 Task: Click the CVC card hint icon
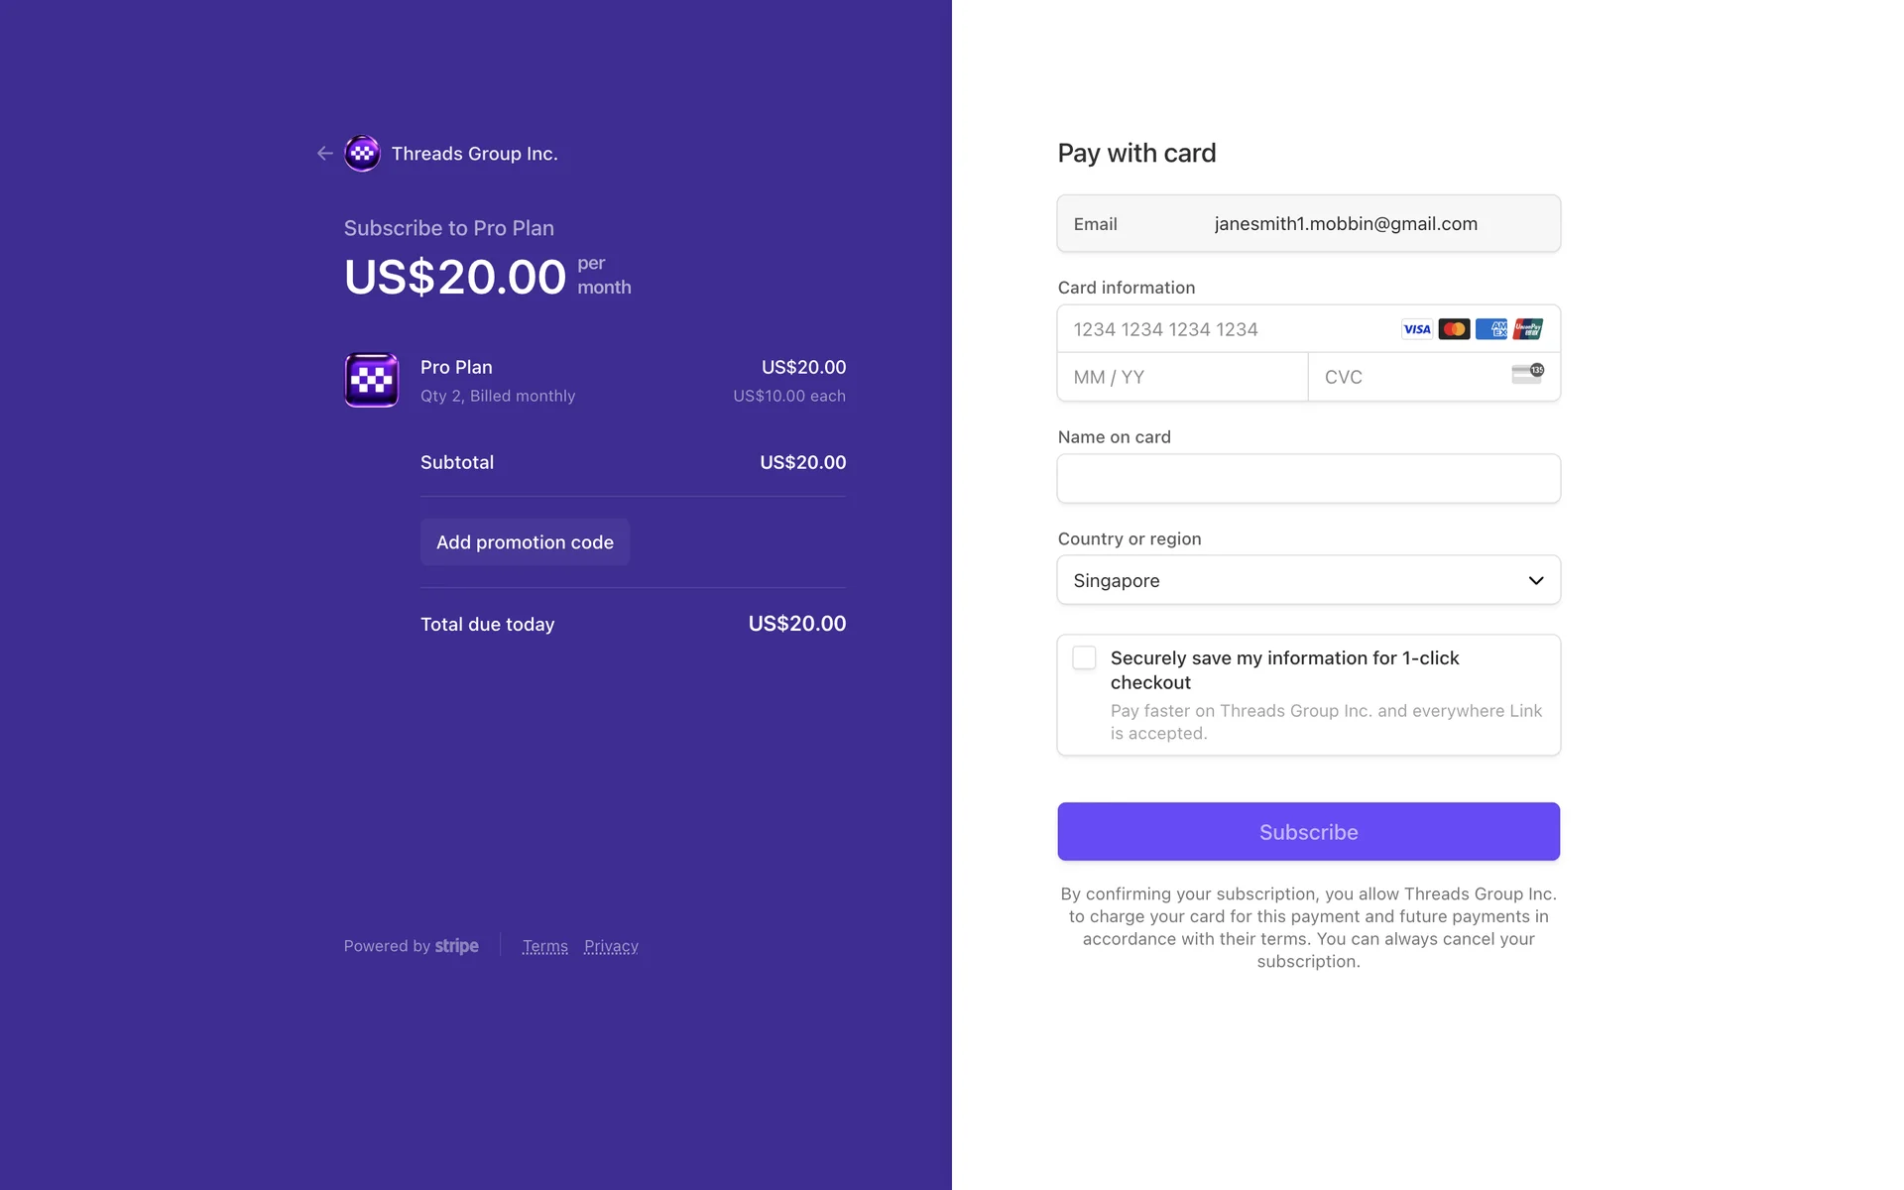[1527, 374]
